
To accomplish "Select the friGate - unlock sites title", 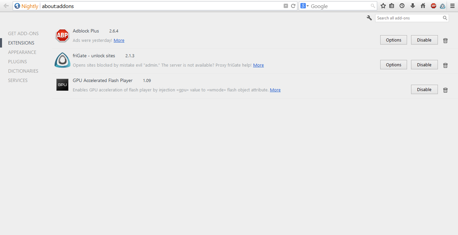I will click(94, 56).
